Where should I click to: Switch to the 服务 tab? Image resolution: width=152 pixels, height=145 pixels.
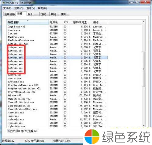33,14
